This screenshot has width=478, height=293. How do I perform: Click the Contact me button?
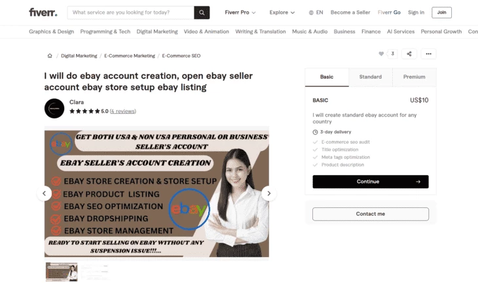tap(371, 214)
